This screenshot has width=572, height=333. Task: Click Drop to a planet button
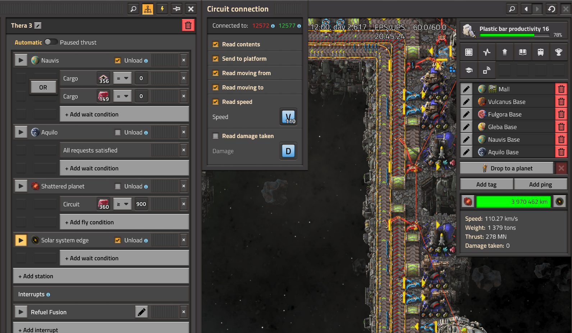pyautogui.click(x=507, y=168)
